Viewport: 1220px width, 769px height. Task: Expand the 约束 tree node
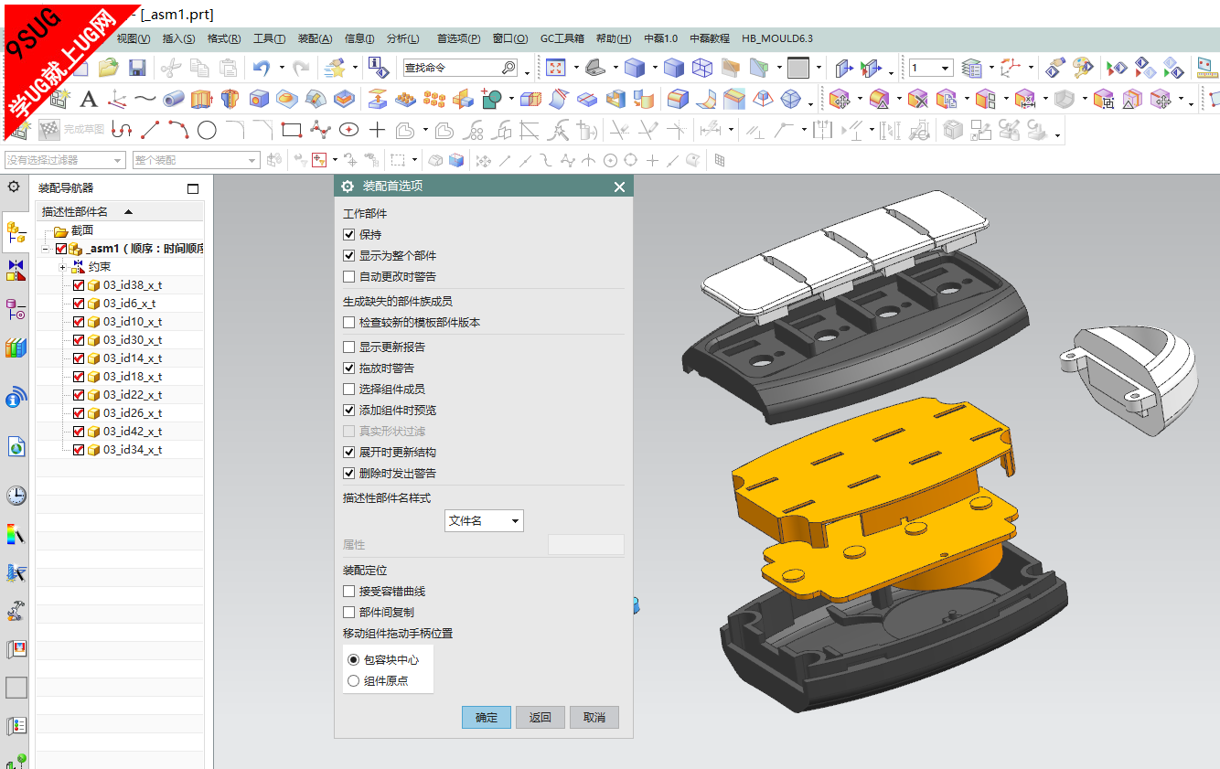63,267
